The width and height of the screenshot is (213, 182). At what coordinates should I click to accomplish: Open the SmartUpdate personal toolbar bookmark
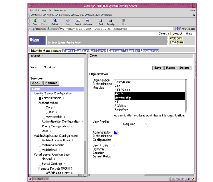[92, 15]
